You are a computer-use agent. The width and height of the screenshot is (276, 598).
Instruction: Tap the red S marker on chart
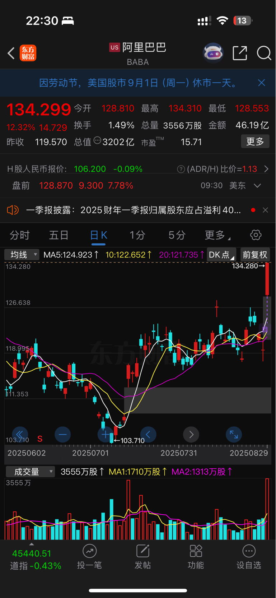[x=40, y=439]
